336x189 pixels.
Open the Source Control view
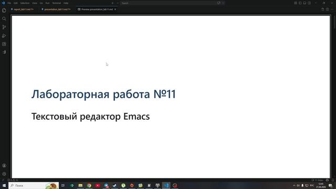pyautogui.click(x=4, y=27)
